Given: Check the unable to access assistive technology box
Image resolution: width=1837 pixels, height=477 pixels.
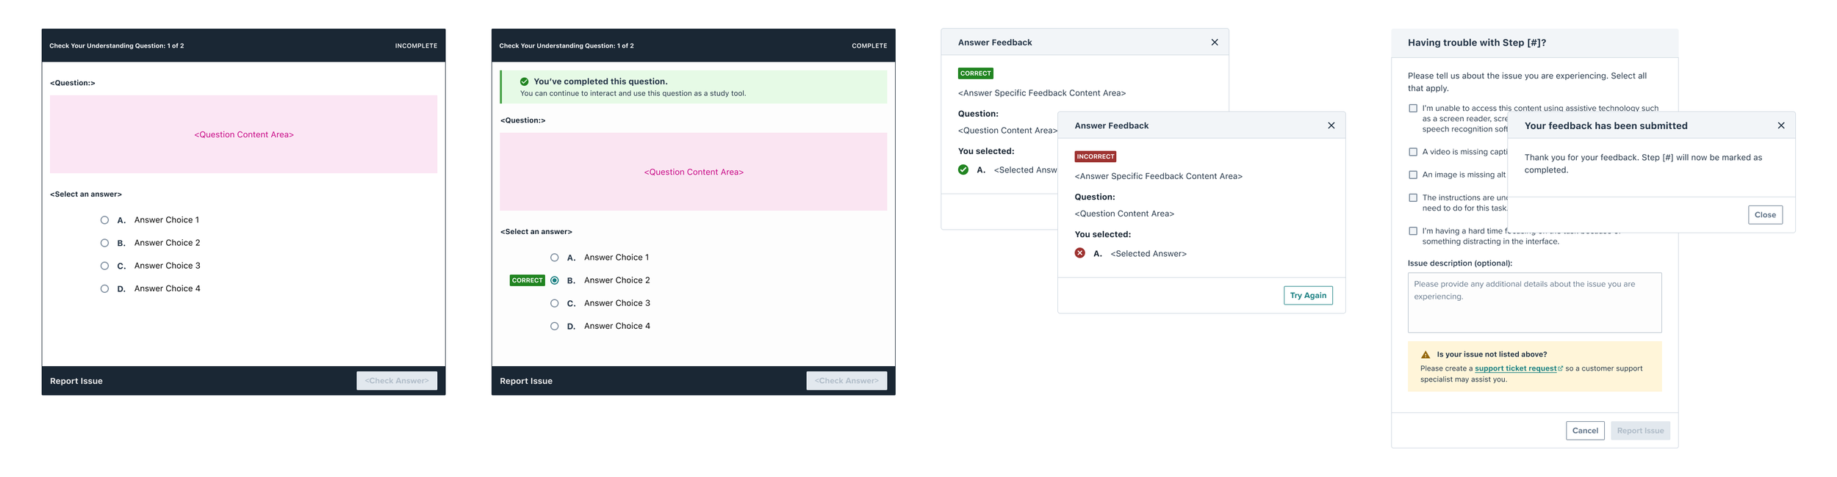Looking at the screenshot, I should (x=1412, y=109).
